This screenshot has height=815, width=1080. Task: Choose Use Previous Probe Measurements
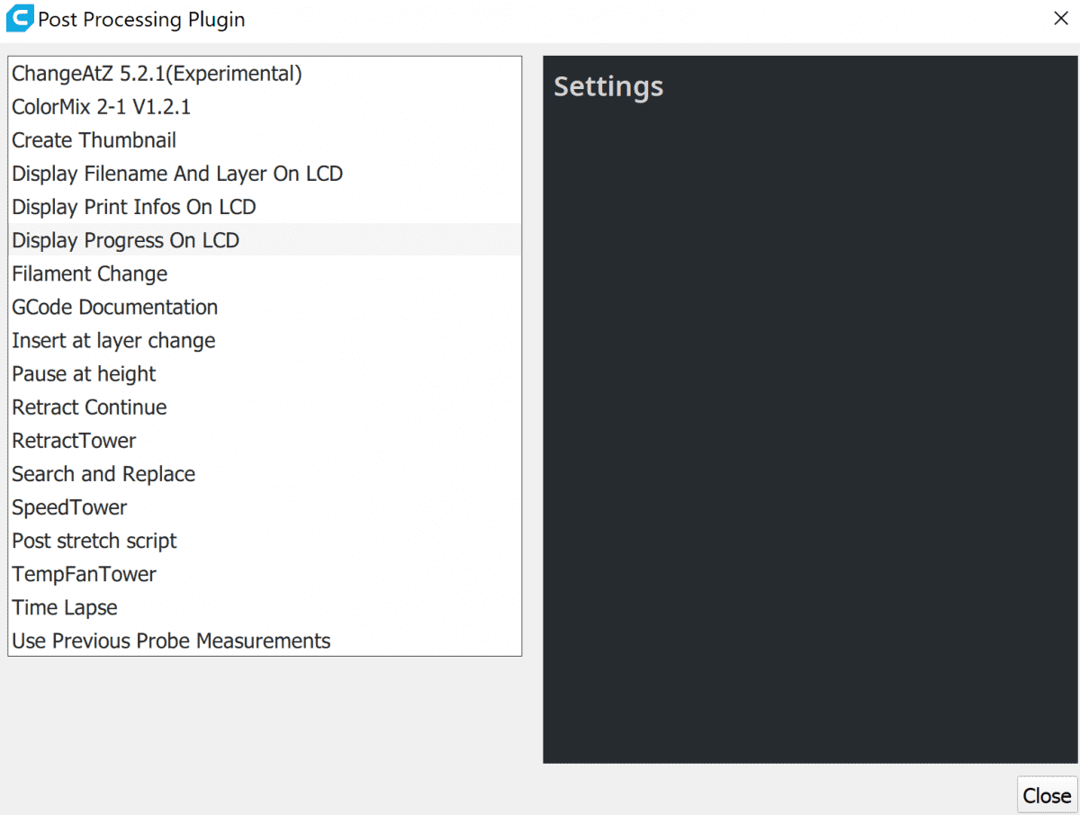pyautogui.click(x=171, y=640)
